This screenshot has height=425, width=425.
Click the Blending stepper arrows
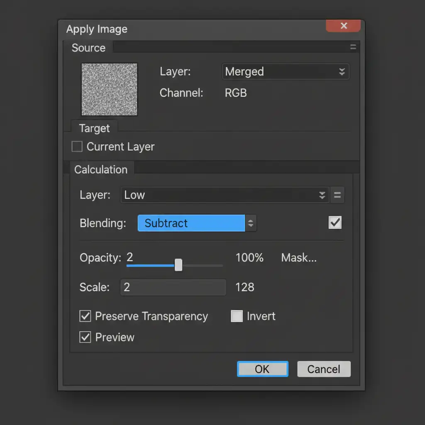point(251,223)
